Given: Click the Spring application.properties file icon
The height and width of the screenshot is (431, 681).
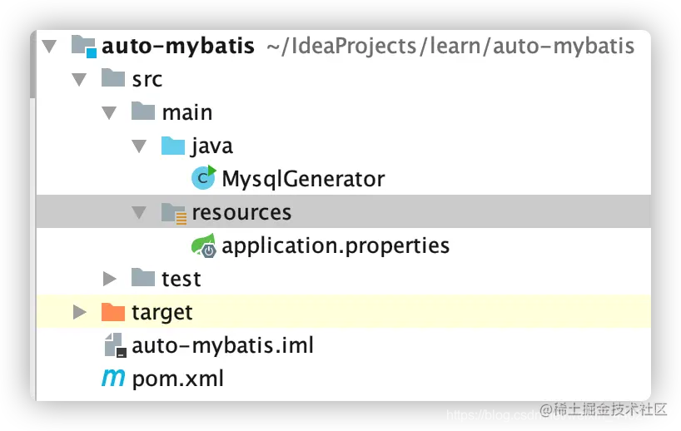Looking at the screenshot, I should click(x=204, y=245).
